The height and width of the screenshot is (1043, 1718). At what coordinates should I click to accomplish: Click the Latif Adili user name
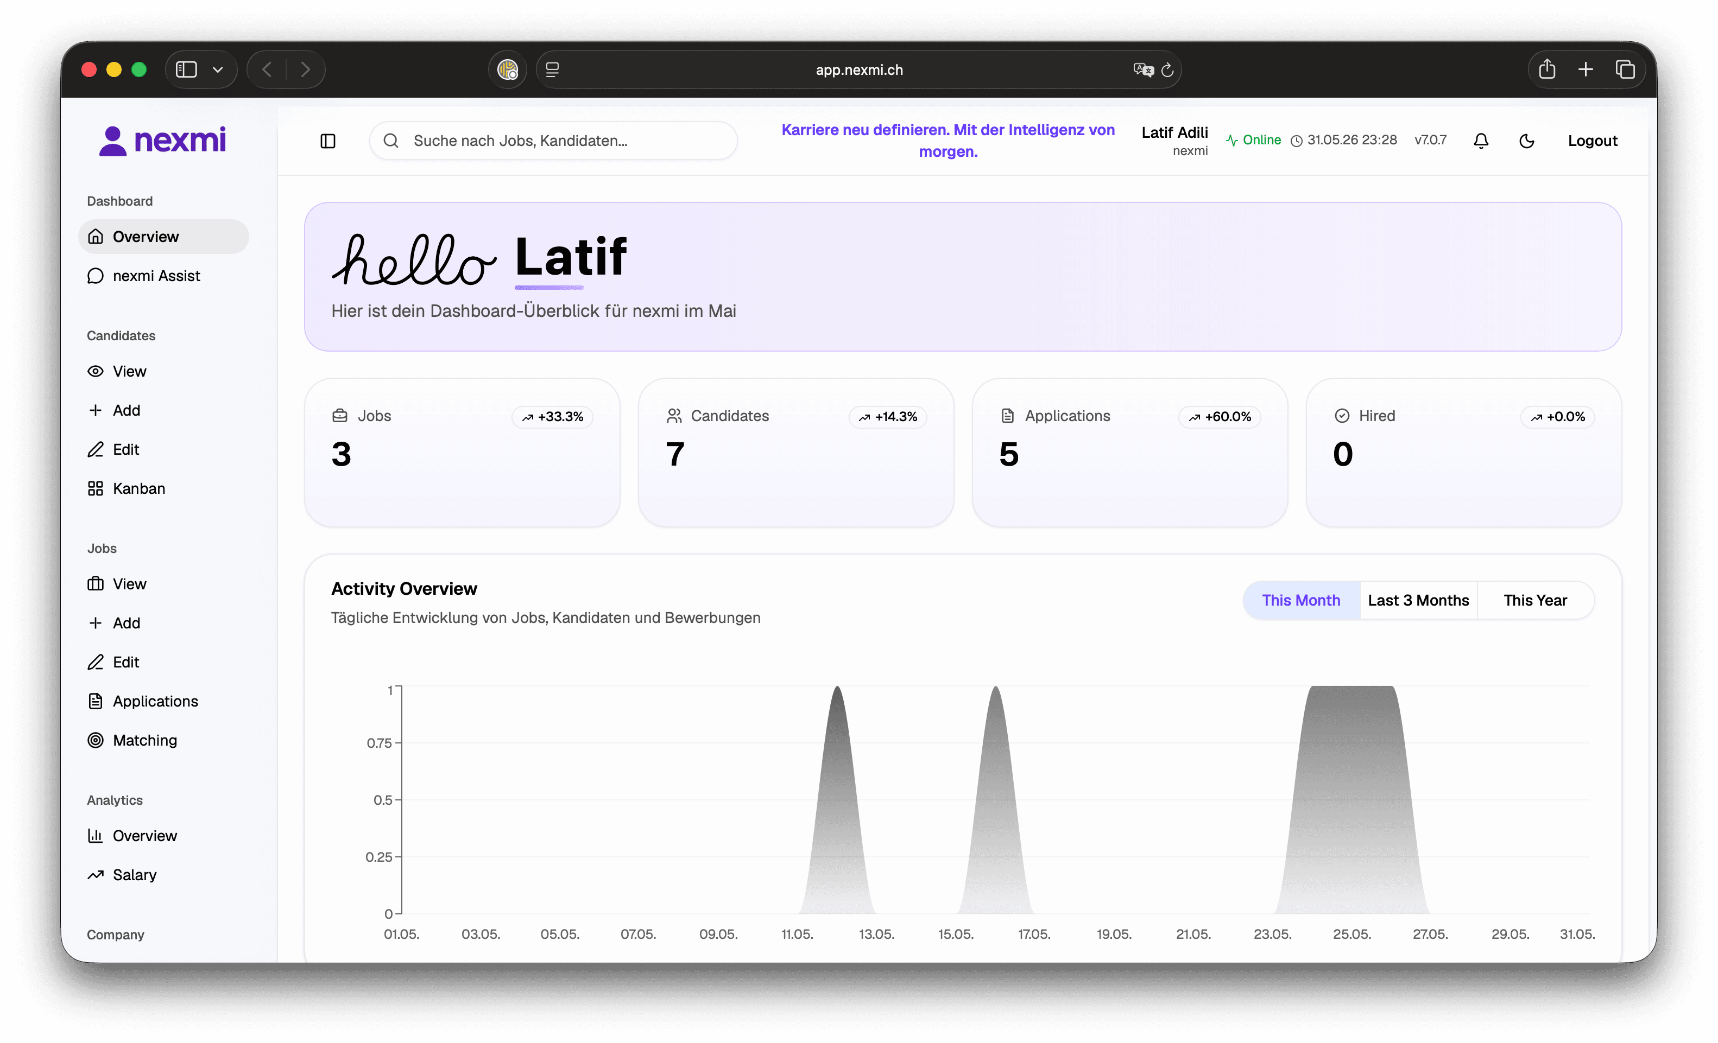pos(1174,132)
